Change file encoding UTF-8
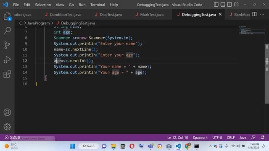 [x=217, y=138]
